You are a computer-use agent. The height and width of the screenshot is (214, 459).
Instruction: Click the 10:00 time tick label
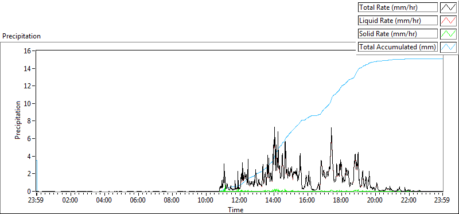pyautogui.click(x=206, y=201)
